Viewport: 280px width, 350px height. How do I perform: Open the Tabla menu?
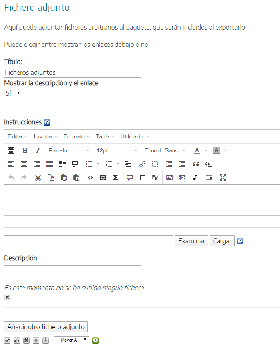(102, 136)
